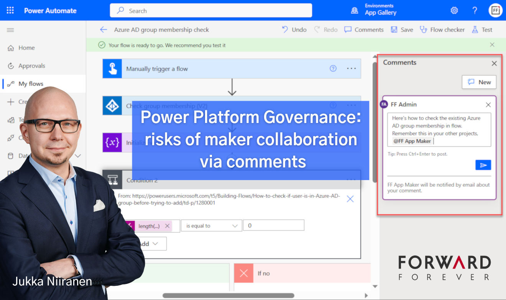Click the Test button
The height and width of the screenshot is (300, 506).
click(x=482, y=30)
